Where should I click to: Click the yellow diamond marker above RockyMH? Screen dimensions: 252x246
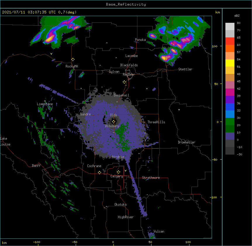click(73, 60)
